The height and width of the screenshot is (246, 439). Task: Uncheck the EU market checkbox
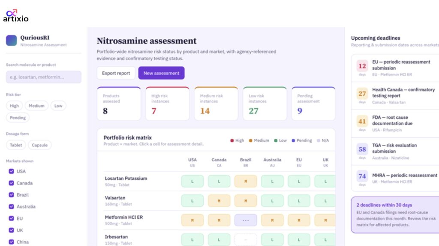coord(11,218)
